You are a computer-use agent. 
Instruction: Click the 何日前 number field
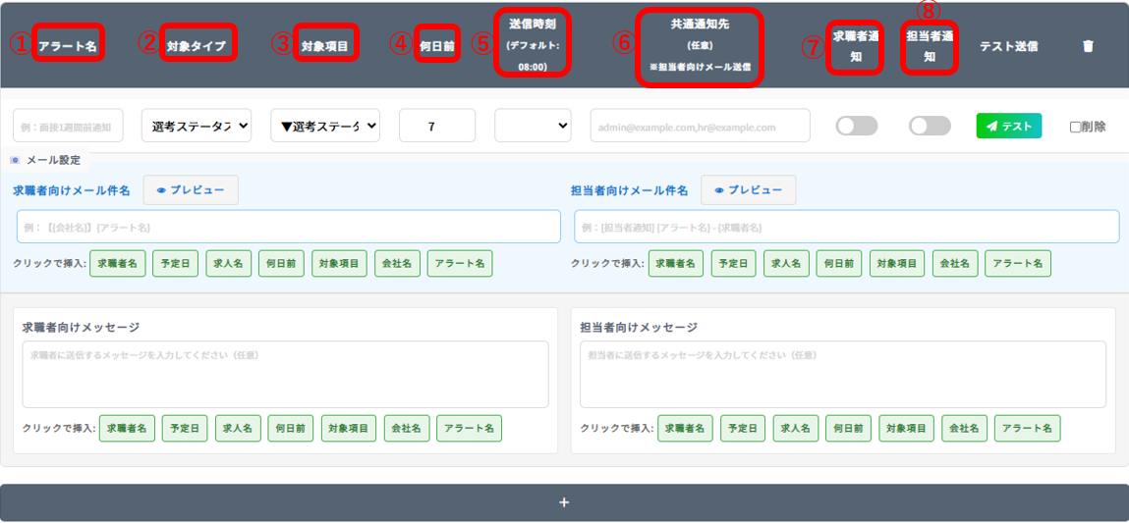437,126
